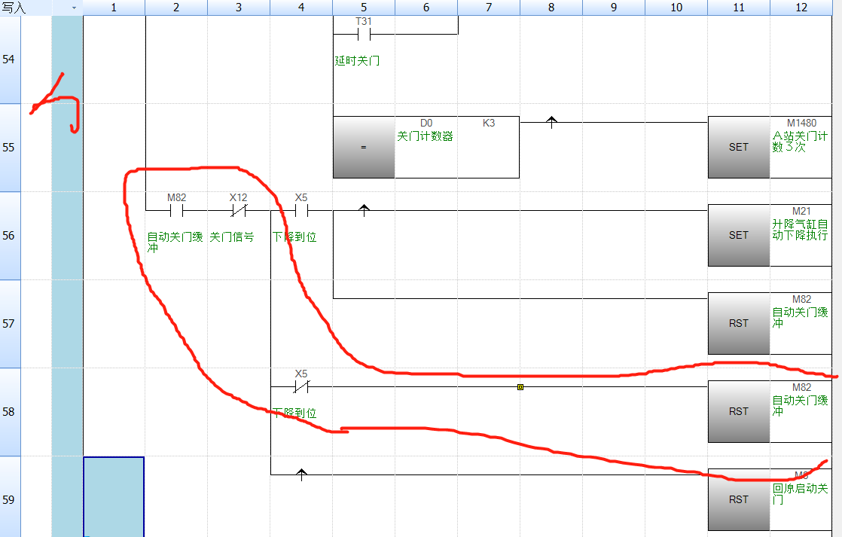The width and height of the screenshot is (842, 537).
Task: Select the X12 normally closed contact
Action: tap(239, 210)
